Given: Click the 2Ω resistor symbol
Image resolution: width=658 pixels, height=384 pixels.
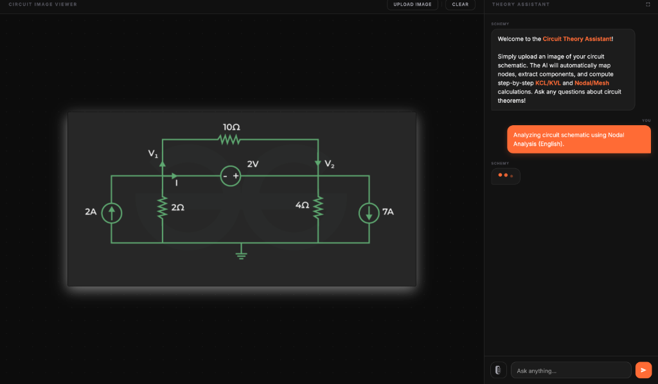Looking at the screenshot, I should pos(163,207).
